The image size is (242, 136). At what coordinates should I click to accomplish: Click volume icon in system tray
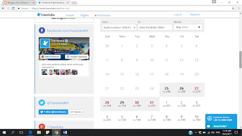[213, 133]
